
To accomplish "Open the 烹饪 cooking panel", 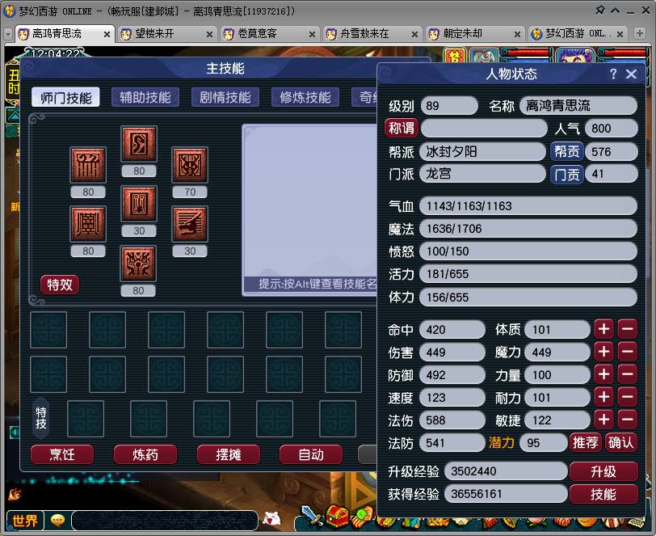I will tap(61, 454).
